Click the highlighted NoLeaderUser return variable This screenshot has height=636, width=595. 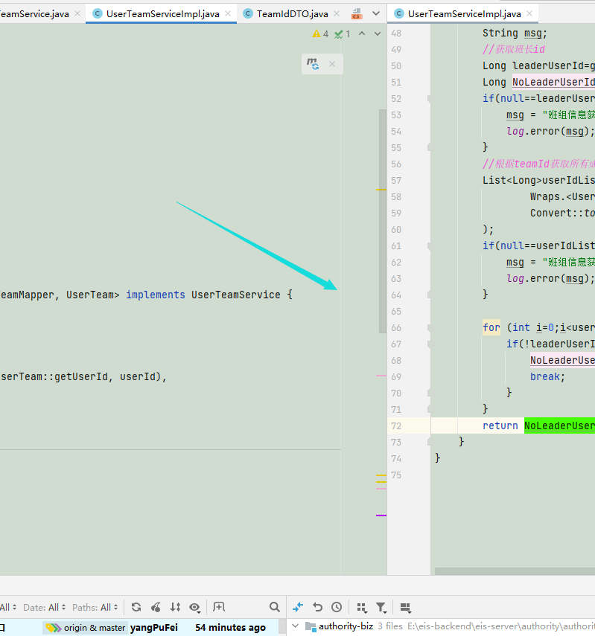(560, 425)
